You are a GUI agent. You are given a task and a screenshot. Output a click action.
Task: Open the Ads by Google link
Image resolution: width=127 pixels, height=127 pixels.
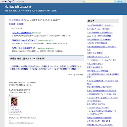17,28
